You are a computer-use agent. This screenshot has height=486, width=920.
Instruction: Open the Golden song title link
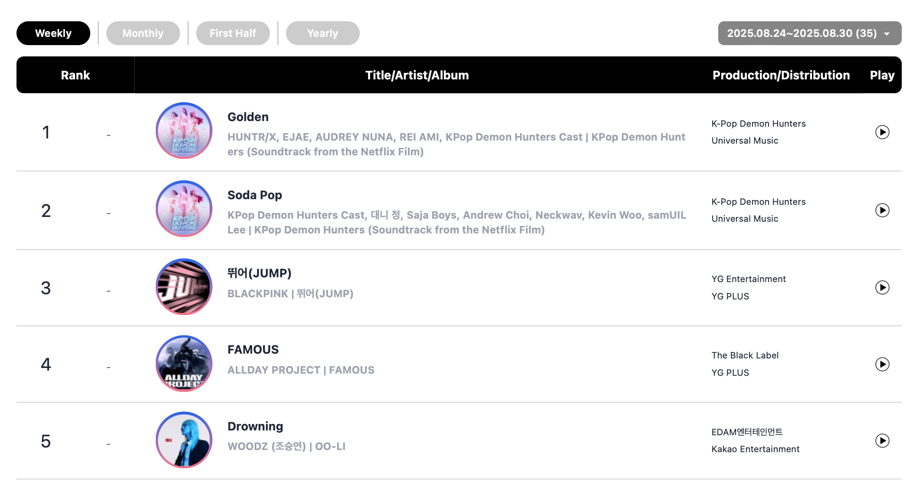point(248,117)
